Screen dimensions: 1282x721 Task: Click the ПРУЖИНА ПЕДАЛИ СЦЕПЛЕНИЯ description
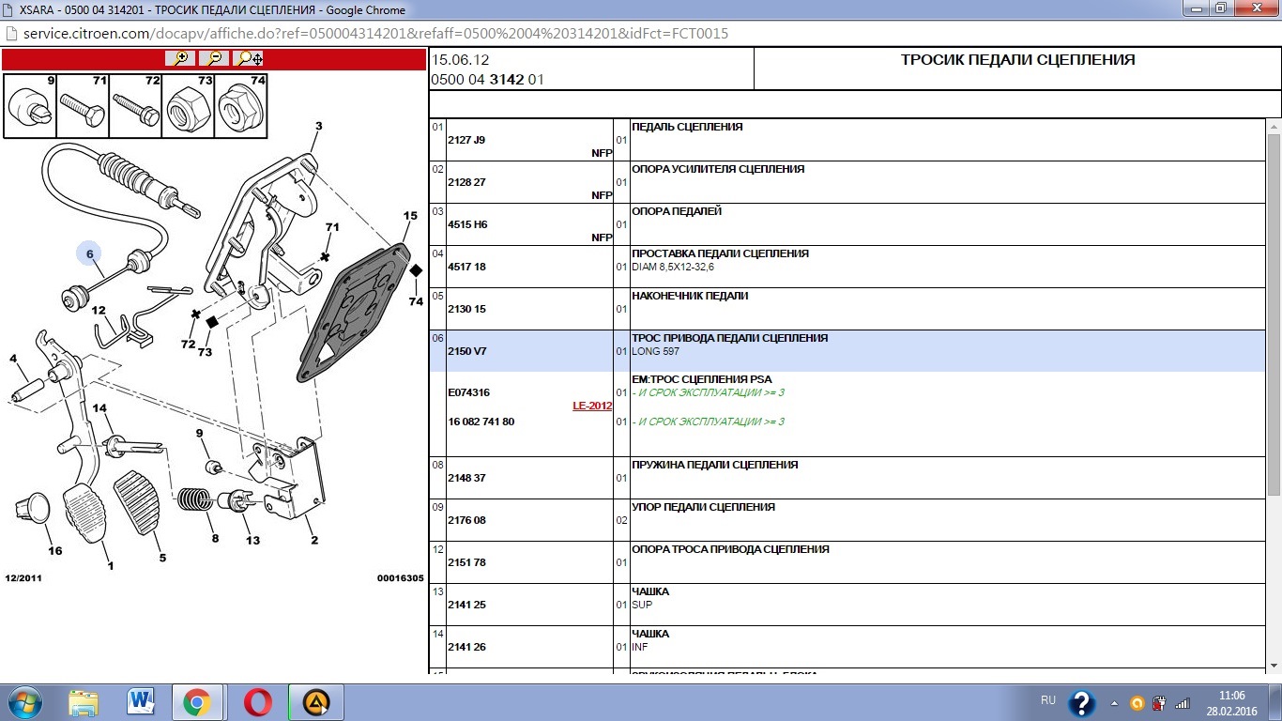point(715,465)
